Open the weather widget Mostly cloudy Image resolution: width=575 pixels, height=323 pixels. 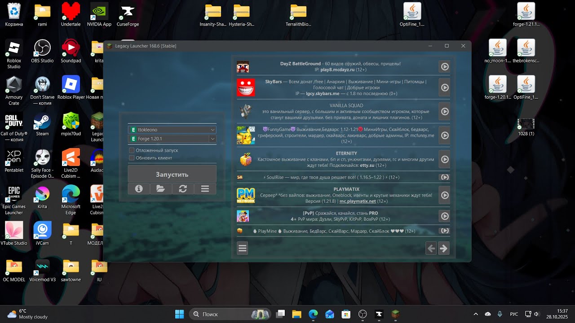point(28,314)
